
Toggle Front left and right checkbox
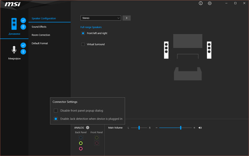pos(83,33)
